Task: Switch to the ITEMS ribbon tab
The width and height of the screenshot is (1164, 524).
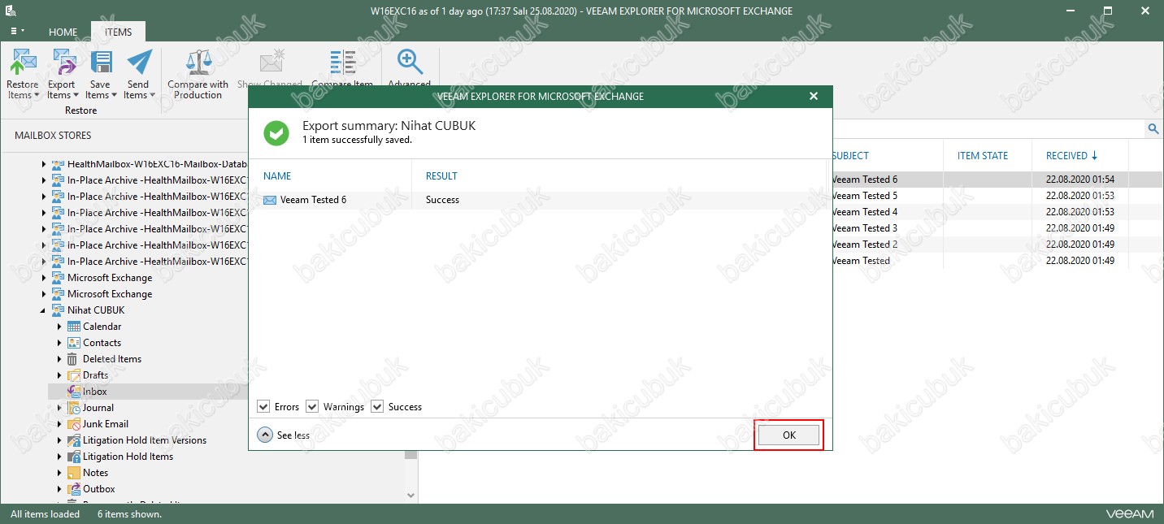Action: tap(118, 32)
